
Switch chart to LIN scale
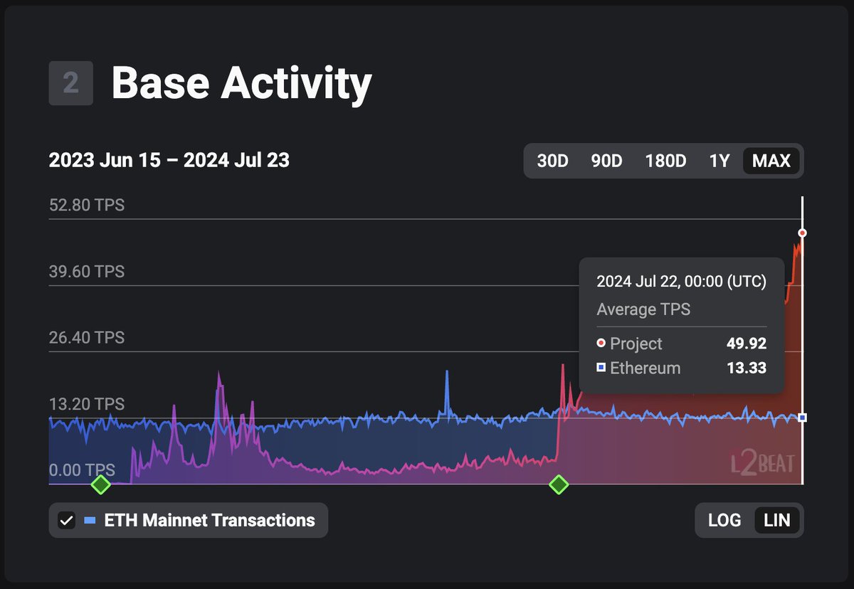click(776, 521)
